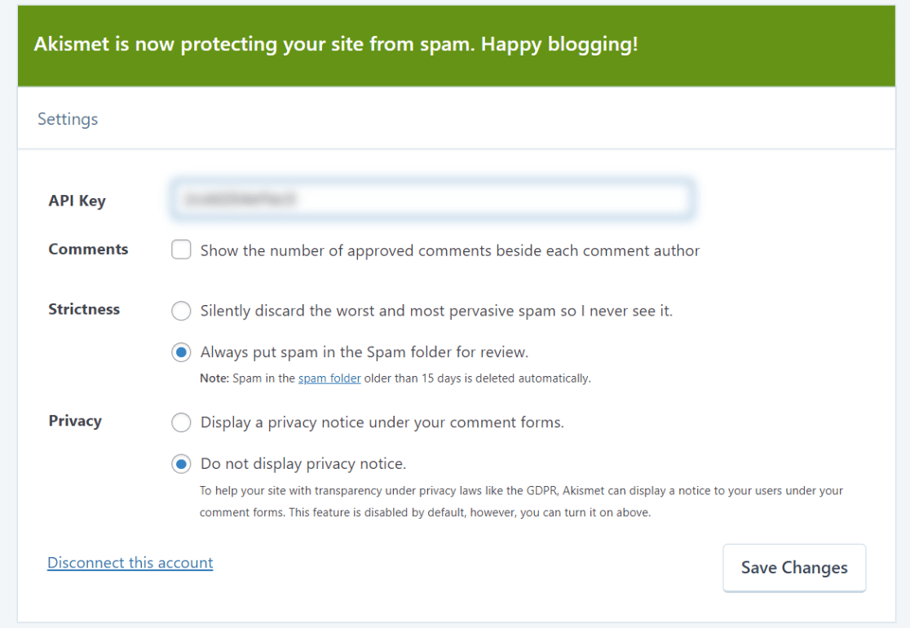The image size is (910, 628).
Task: Click the 'Display a privacy notice under' label text
Action: coord(382,422)
